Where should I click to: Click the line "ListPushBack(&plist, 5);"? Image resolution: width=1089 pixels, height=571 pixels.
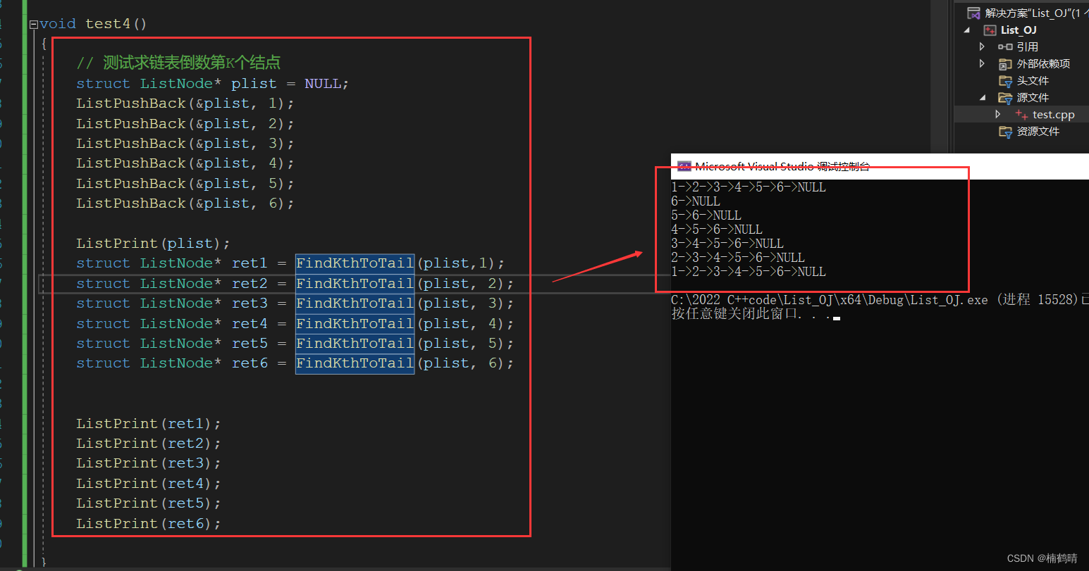click(185, 183)
